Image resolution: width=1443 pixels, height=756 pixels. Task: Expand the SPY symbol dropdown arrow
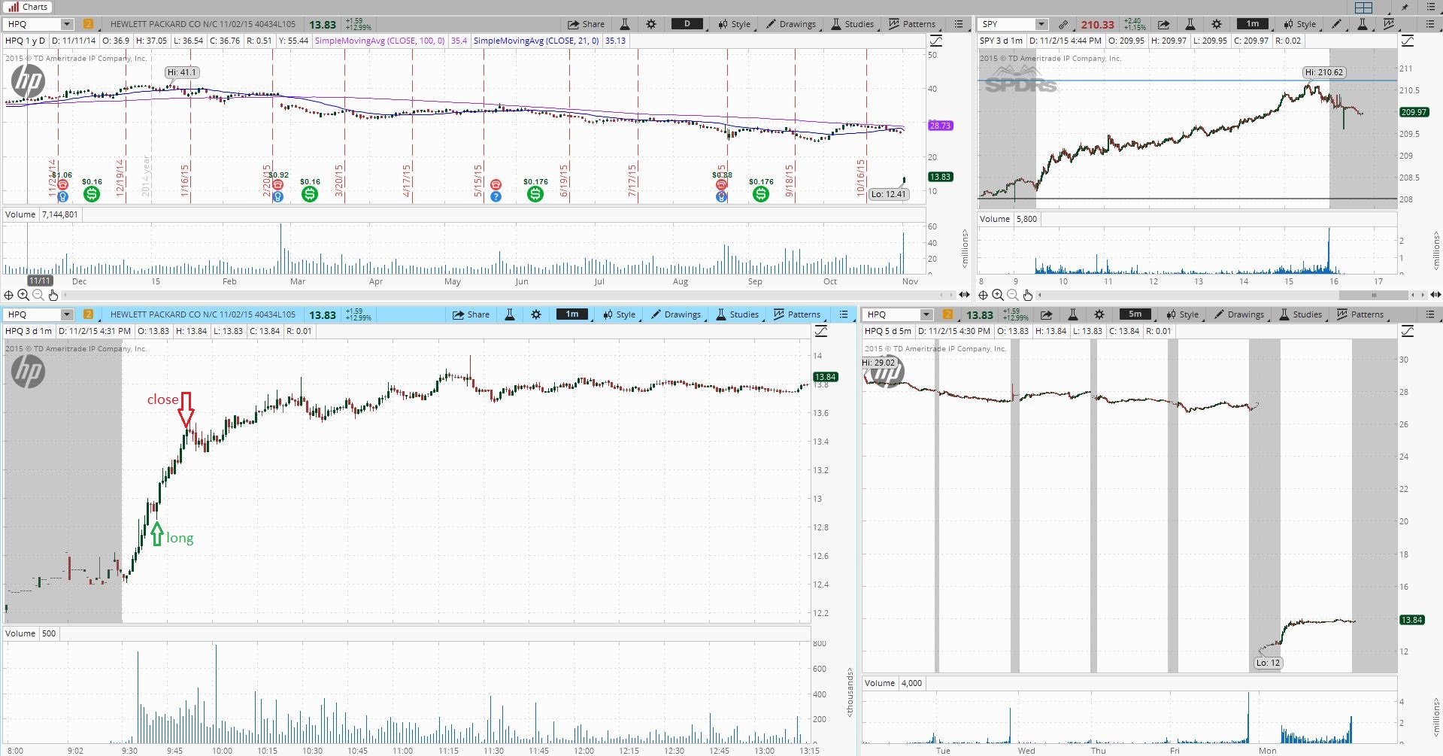coord(1041,24)
